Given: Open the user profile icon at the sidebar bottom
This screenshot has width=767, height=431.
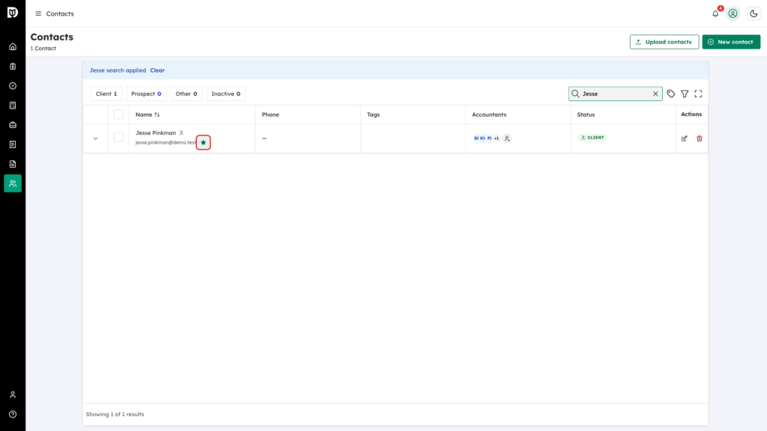Looking at the screenshot, I should [x=13, y=395].
